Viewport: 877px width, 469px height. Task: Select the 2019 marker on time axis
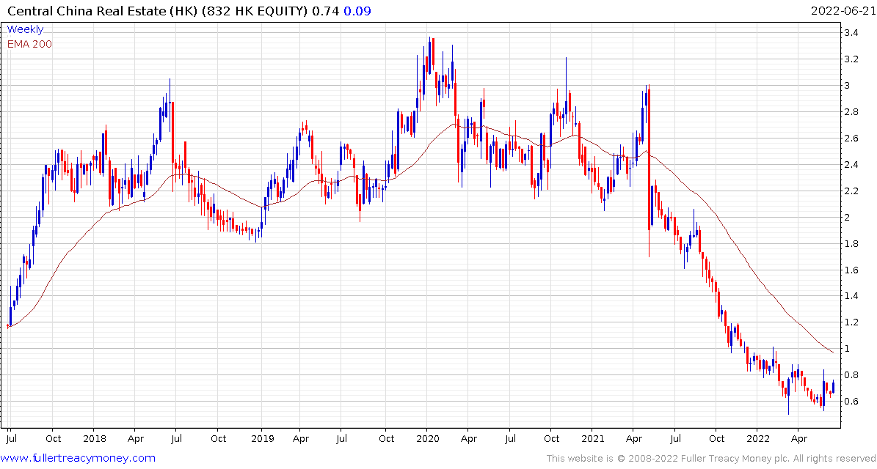click(x=261, y=439)
